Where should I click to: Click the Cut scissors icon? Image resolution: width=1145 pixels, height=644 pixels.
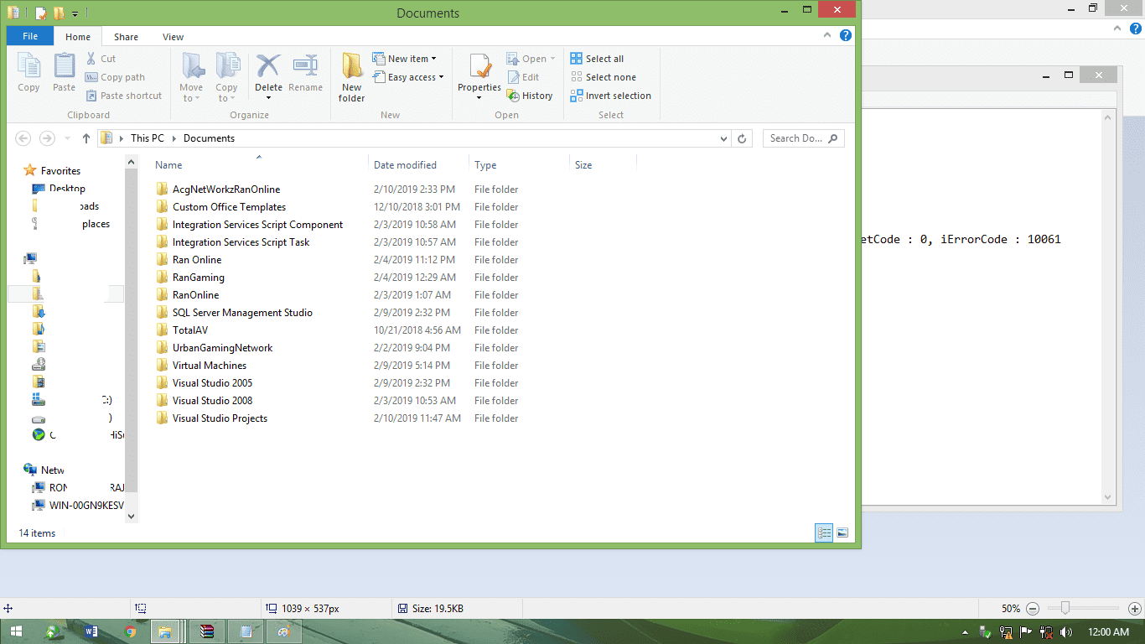(91, 59)
